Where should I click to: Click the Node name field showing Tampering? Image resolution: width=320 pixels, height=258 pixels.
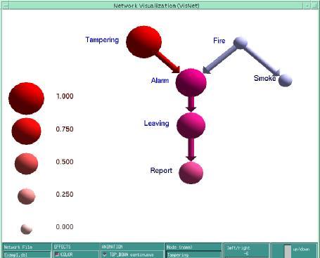click(x=193, y=254)
